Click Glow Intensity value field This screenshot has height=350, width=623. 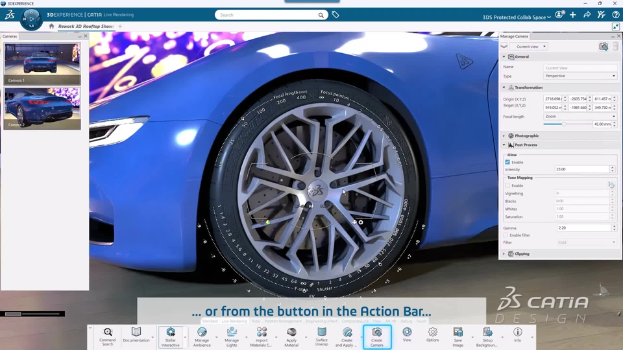pos(581,169)
